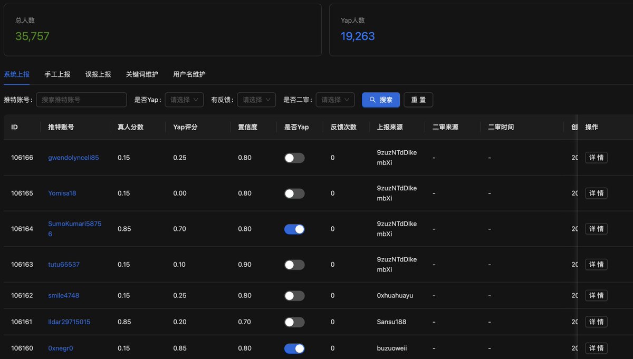The image size is (633, 359).
Task: Open the 关键词维护 tab
Action: tap(142, 74)
